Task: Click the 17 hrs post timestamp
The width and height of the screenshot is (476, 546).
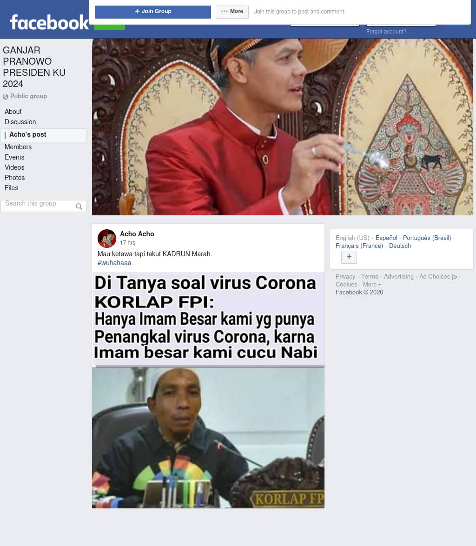Action: click(128, 243)
